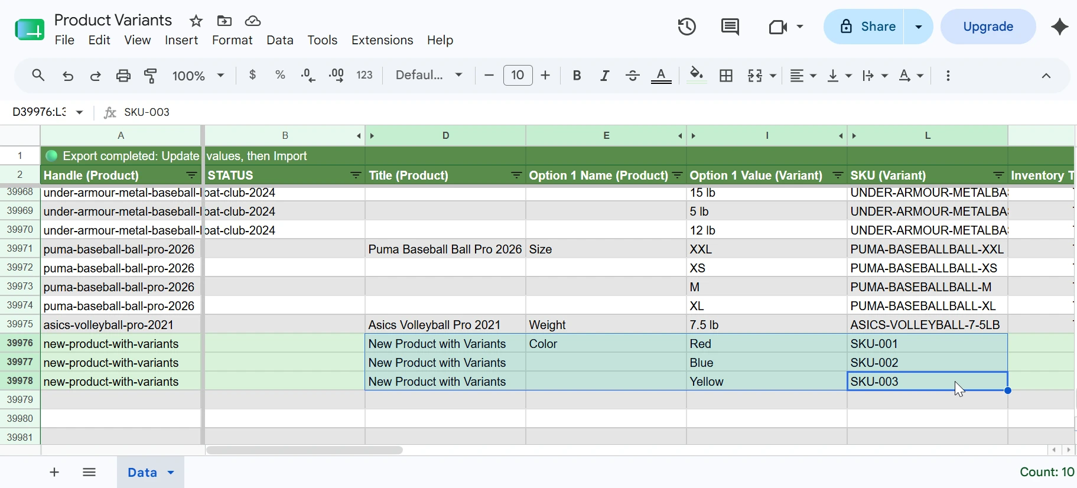Open filter on Handle (Product) column
Image resolution: width=1077 pixels, height=488 pixels.
point(192,175)
